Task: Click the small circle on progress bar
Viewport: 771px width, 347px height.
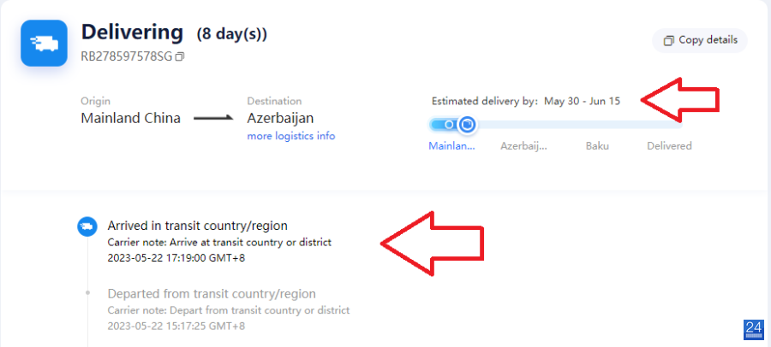Action: [x=449, y=125]
